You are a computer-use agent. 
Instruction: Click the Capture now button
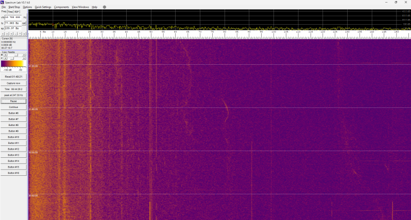coord(13,83)
